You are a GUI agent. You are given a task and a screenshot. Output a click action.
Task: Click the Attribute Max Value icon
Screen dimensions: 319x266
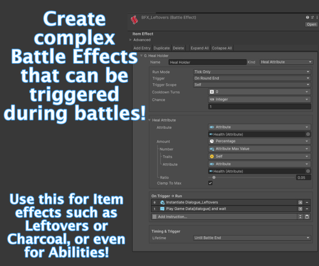pos(212,149)
